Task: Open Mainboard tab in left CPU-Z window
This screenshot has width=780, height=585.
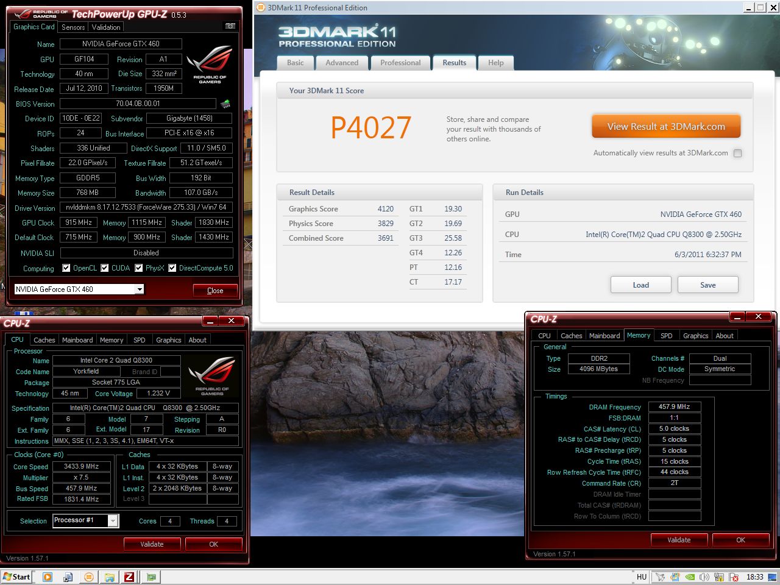Action: pos(77,340)
